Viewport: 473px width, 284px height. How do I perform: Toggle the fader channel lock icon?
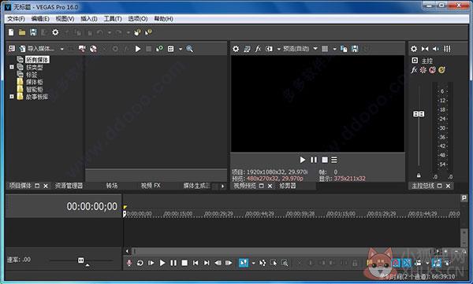click(x=419, y=175)
